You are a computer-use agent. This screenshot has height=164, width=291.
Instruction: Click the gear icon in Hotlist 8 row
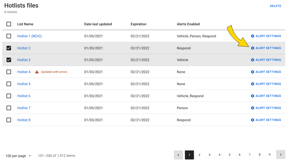click(252, 120)
